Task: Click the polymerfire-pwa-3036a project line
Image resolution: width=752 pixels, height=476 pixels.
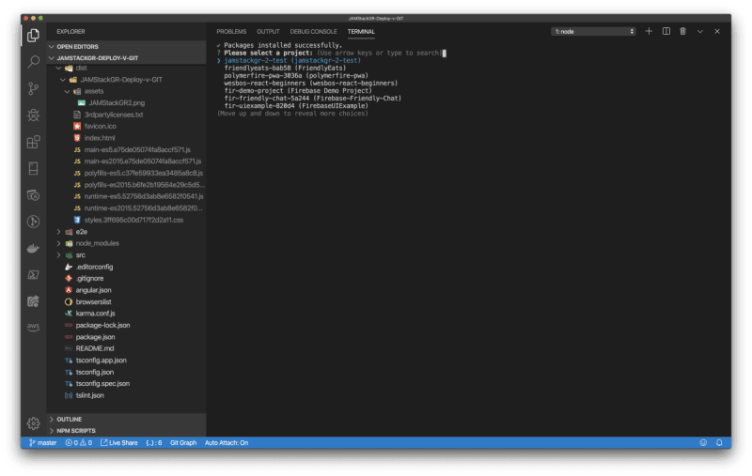Action: point(296,76)
